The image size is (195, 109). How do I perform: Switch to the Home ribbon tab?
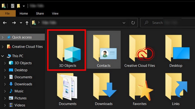pos(24,14)
